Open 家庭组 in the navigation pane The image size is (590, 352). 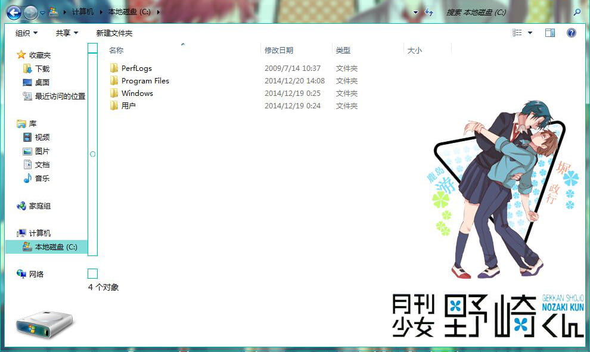(40, 205)
